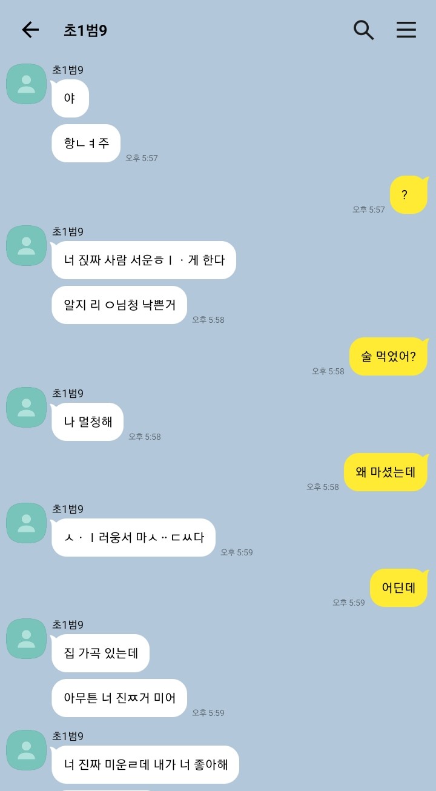Tap the '너 진짜 미운ㄹ데 내가 너 좋아해' bubble

point(145,765)
